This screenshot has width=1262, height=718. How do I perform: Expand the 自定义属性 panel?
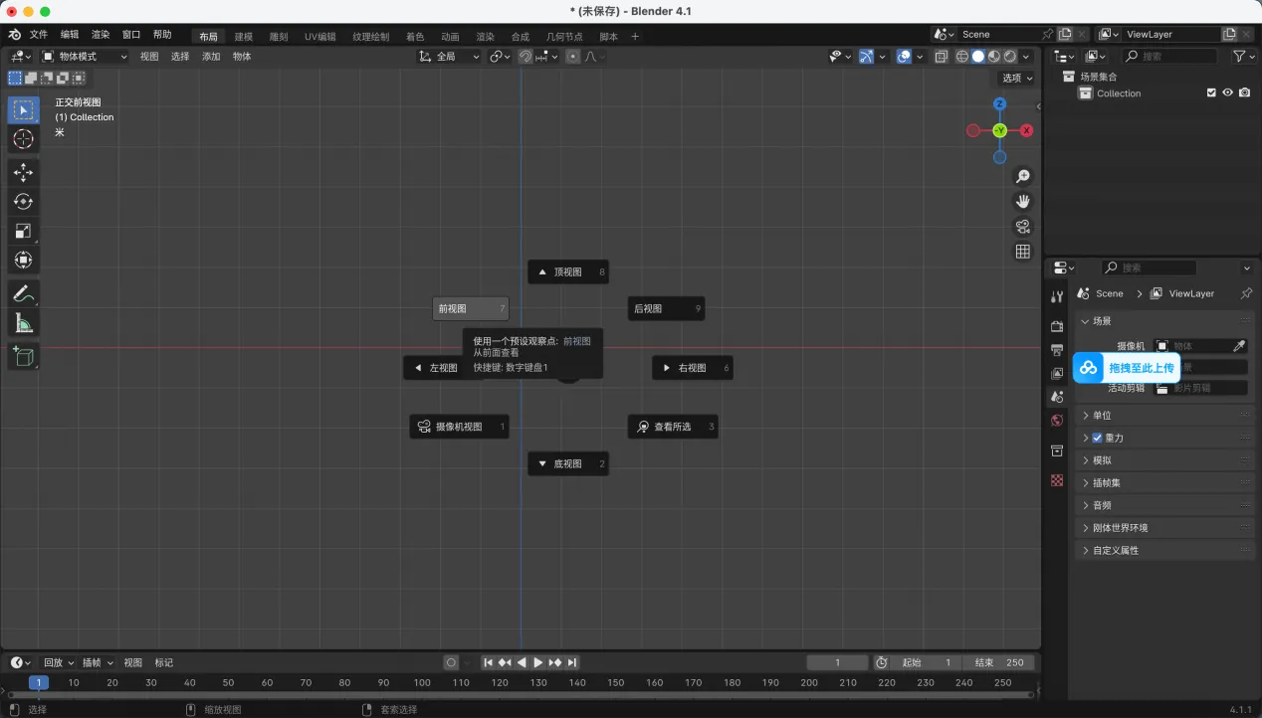pyautogui.click(x=1164, y=550)
